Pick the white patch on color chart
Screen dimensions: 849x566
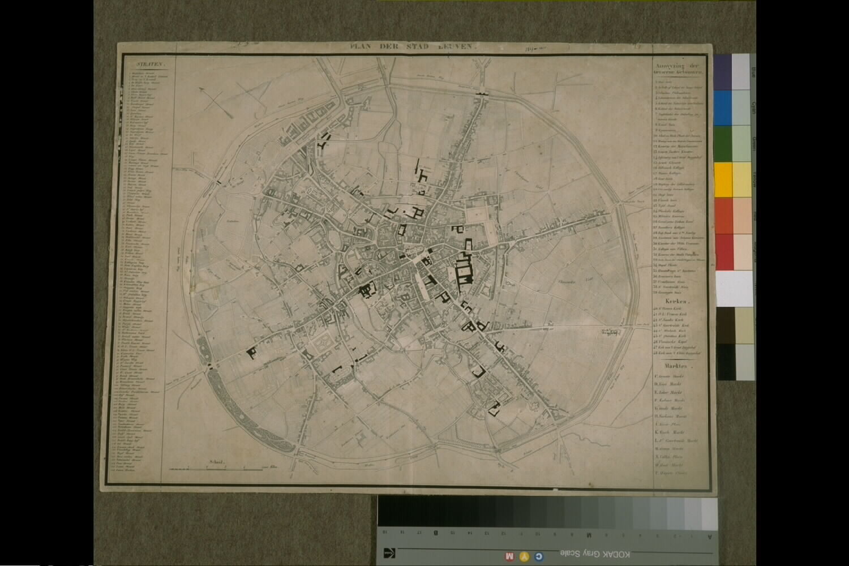pos(734,288)
